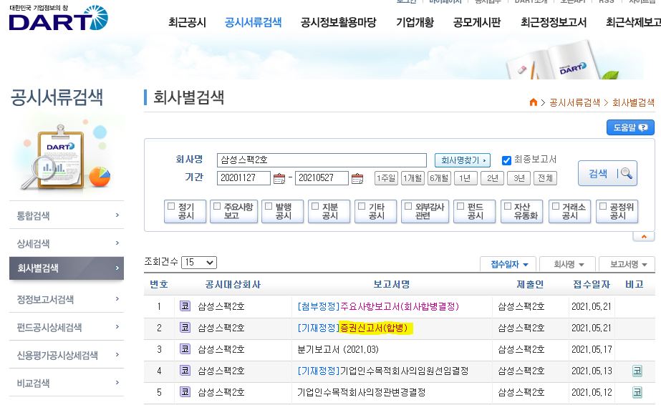The image size is (661, 405).
Task: Set period to 1년
Action: [x=465, y=178]
